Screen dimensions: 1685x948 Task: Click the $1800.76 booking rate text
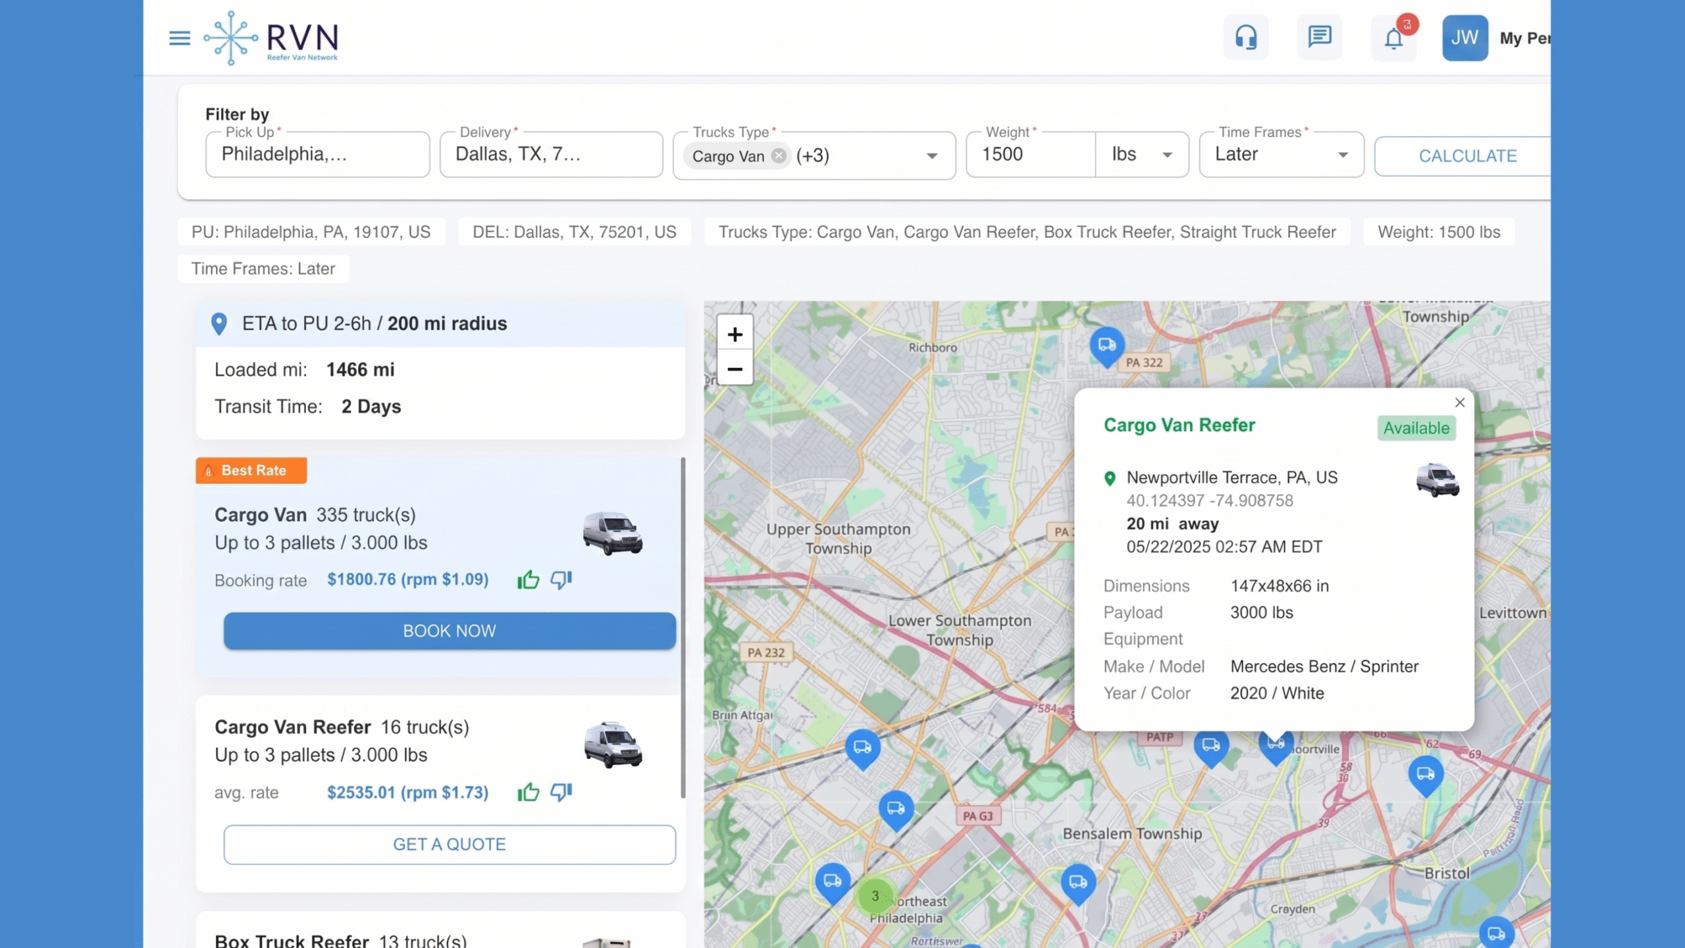point(408,580)
